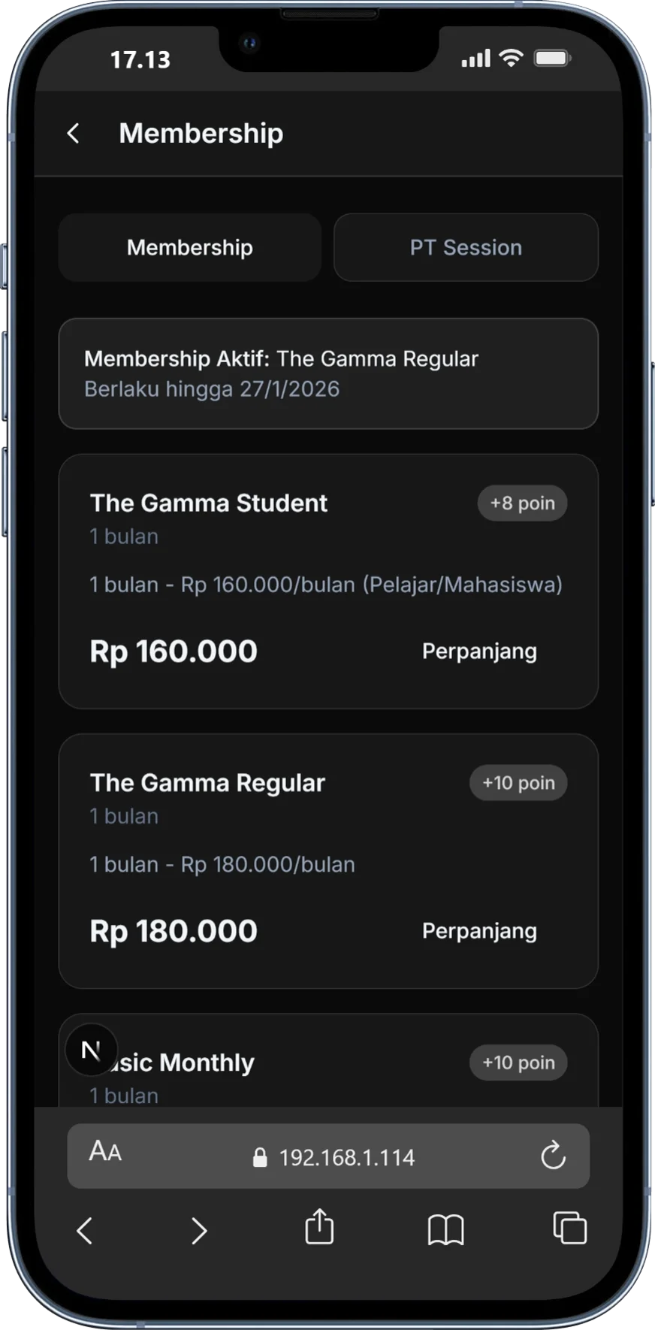
Task: Open Safari reader text size (AA) options
Action: pos(105,1151)
